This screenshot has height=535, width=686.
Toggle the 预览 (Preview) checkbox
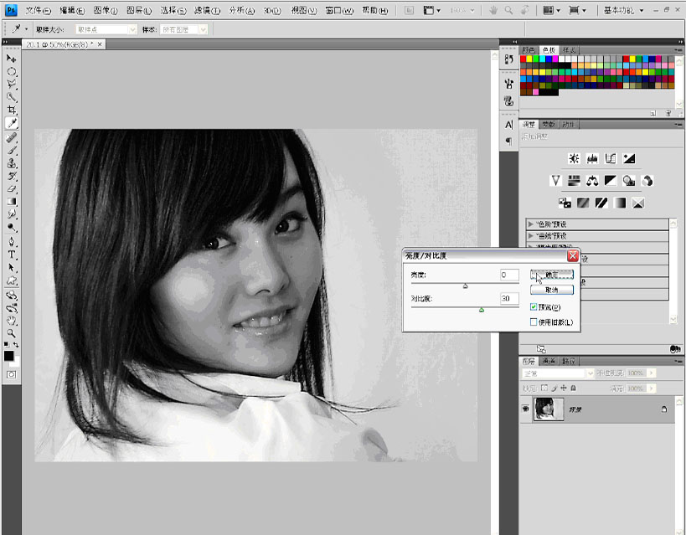click(x=534, y=307)
